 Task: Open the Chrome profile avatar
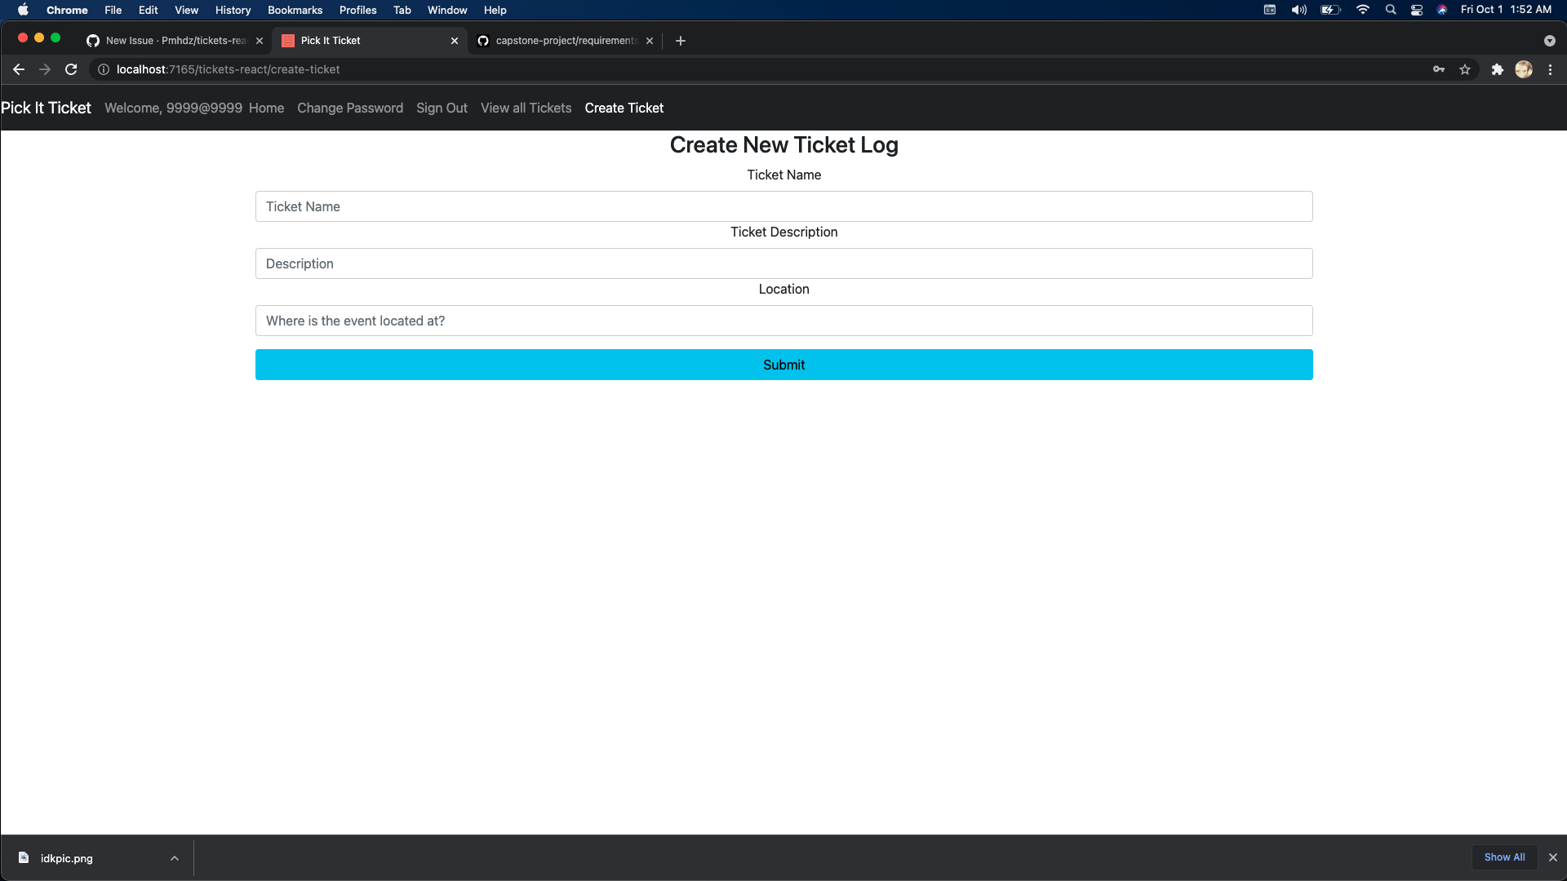(x=1524, y=69)
